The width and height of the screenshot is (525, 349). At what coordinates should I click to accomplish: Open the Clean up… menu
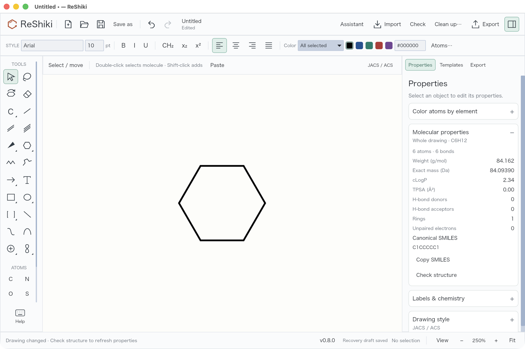[x=448, y=24]
